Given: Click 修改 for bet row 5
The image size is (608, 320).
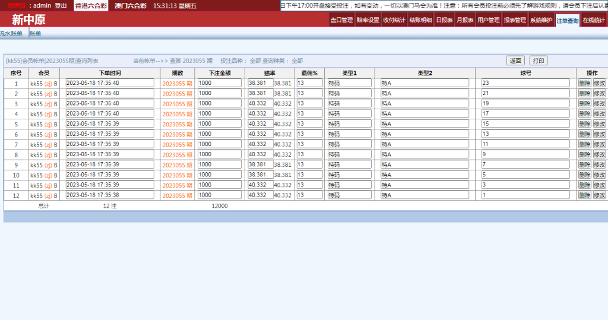Looking at the screenshot, I should tap(599, 124).
